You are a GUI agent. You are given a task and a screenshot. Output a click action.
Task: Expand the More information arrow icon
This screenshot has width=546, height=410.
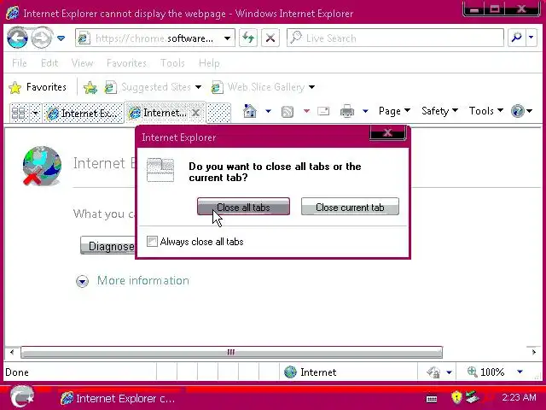82,281
